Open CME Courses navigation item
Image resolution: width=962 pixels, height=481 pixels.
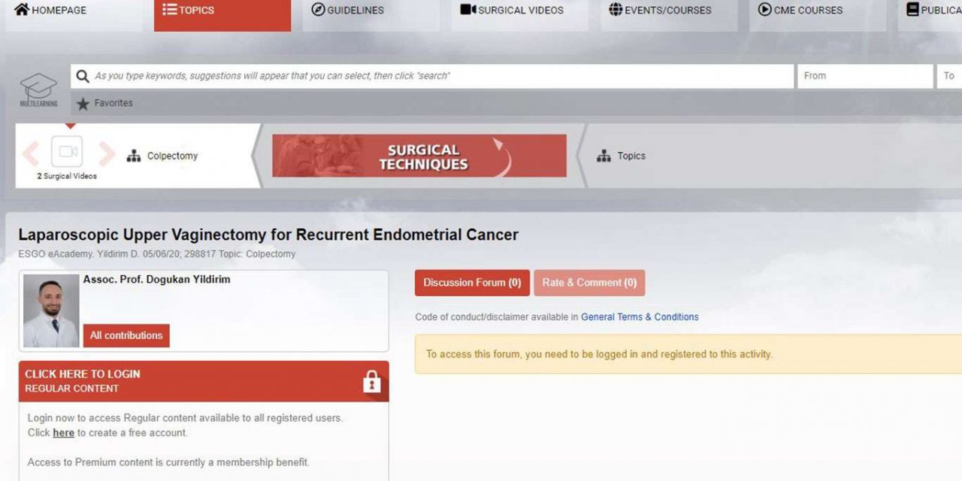click(x=800, y=11)
